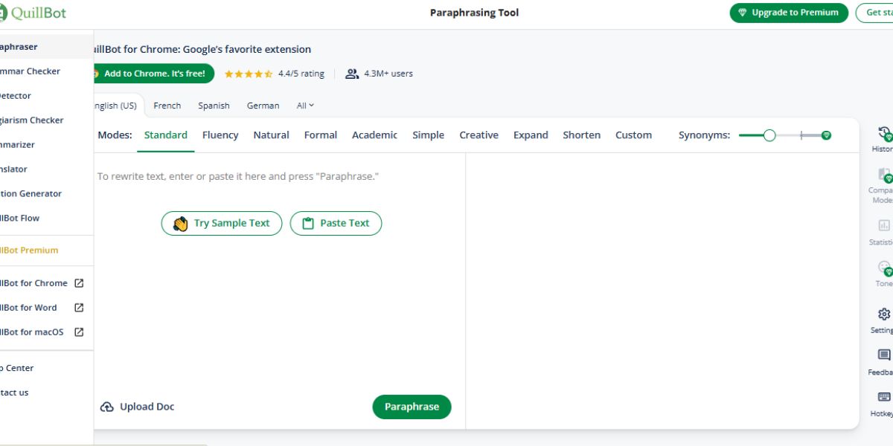Open the Statistics icon
Viewport: 893px width, 446px height.
tap(884, 225)
